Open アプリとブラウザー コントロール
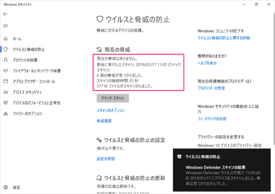This screenshot has height=194, width=275. pos(34,81)
